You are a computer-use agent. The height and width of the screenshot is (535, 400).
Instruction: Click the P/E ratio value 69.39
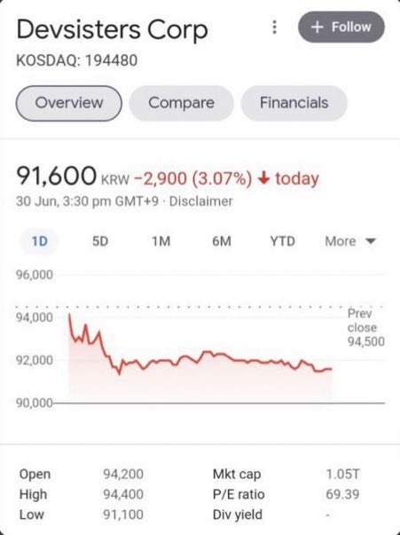coord(342,494)
